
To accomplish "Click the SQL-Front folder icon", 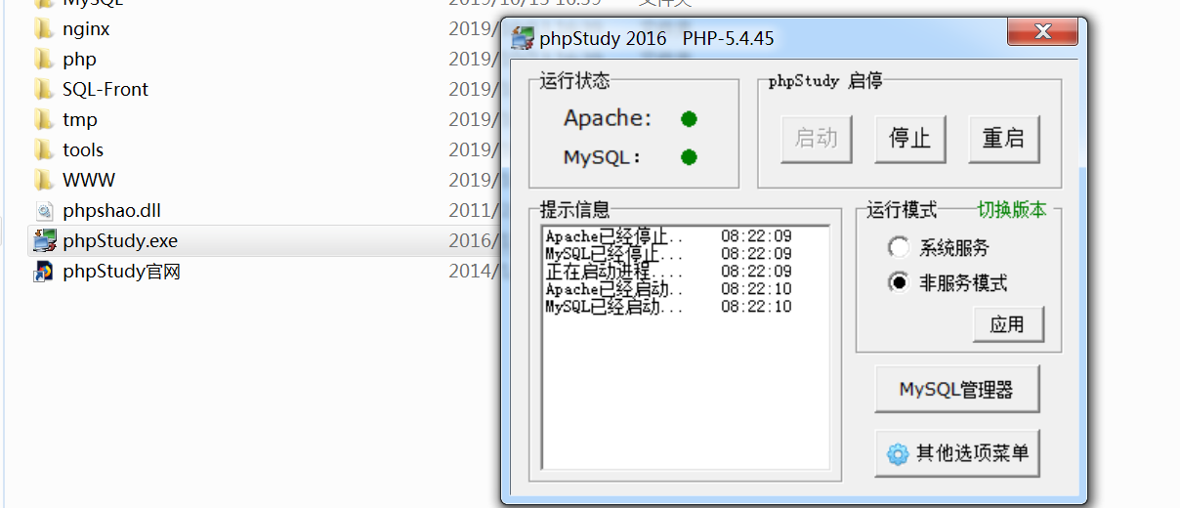I will [x=44, y=90].
